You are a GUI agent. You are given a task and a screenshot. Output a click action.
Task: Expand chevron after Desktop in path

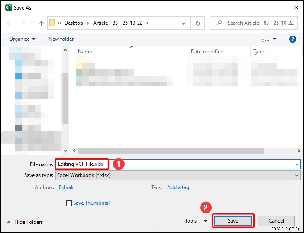pyautogui.click(x=88, y=23)
